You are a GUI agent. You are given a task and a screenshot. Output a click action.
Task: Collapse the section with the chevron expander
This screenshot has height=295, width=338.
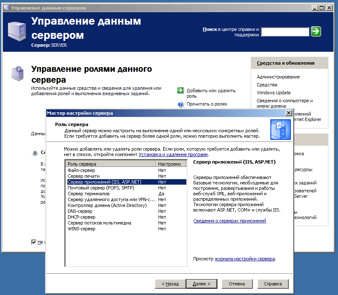tap(35, 153)
